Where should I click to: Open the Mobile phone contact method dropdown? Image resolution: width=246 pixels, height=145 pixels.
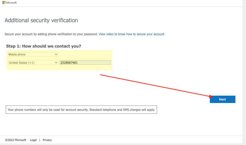point(33,54)
